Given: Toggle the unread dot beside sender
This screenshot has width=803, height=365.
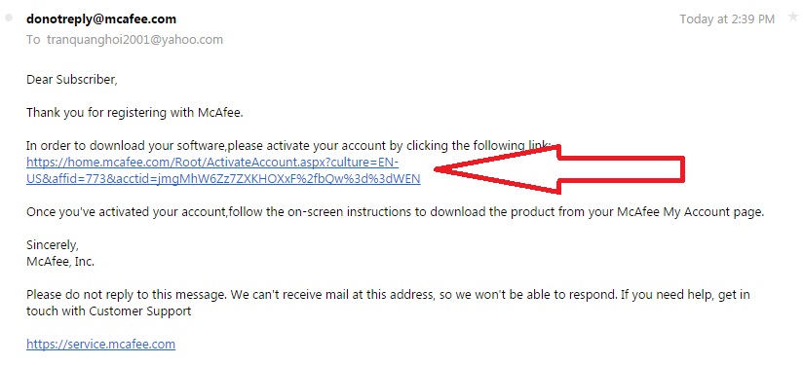Looking at the screenshot, I should [x=8, y=18].
